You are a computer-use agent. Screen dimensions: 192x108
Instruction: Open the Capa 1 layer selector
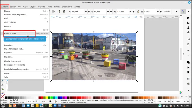[x=44, y=101]
